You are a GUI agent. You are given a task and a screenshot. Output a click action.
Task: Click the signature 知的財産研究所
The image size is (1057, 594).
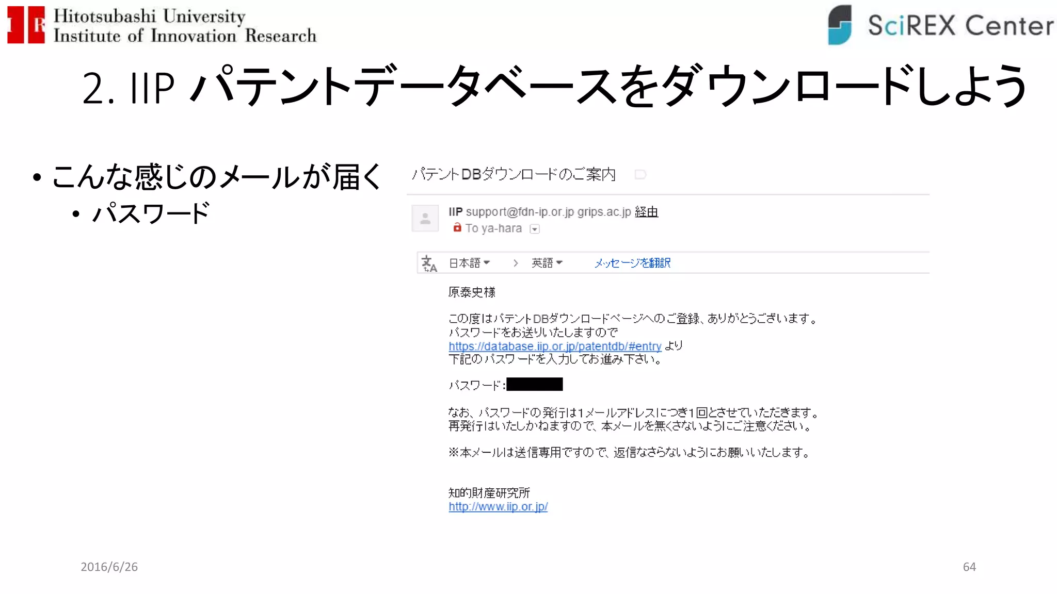pyautogui.click(x=489, y=493)
